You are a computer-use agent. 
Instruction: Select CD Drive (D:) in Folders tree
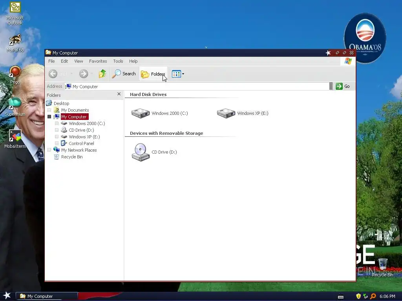point(81,130)
